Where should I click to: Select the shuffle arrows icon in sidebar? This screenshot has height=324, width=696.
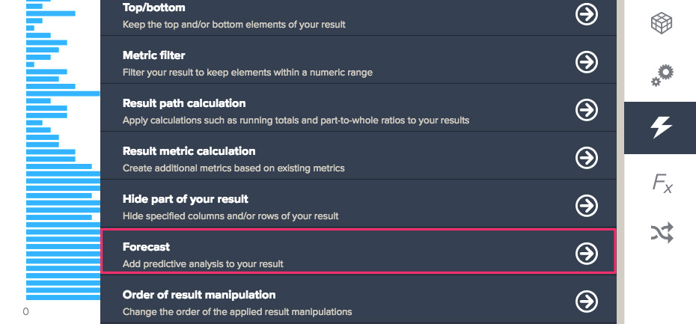662,233
